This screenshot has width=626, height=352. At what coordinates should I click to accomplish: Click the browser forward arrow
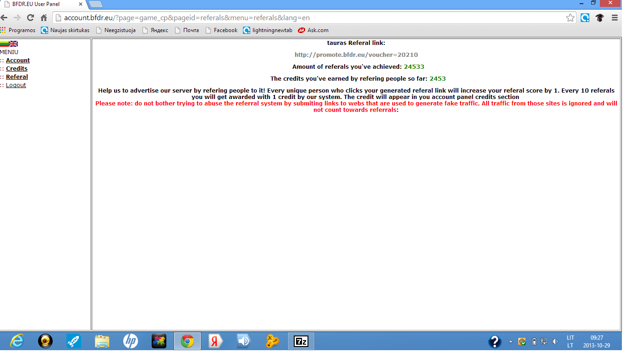[17, 18]
